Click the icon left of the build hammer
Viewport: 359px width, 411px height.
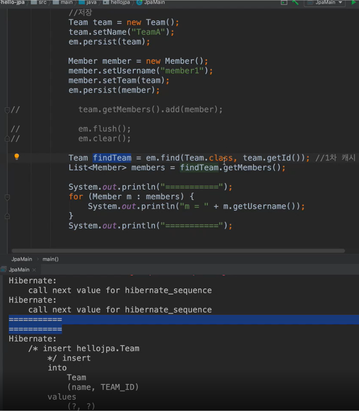click(284, 3)
